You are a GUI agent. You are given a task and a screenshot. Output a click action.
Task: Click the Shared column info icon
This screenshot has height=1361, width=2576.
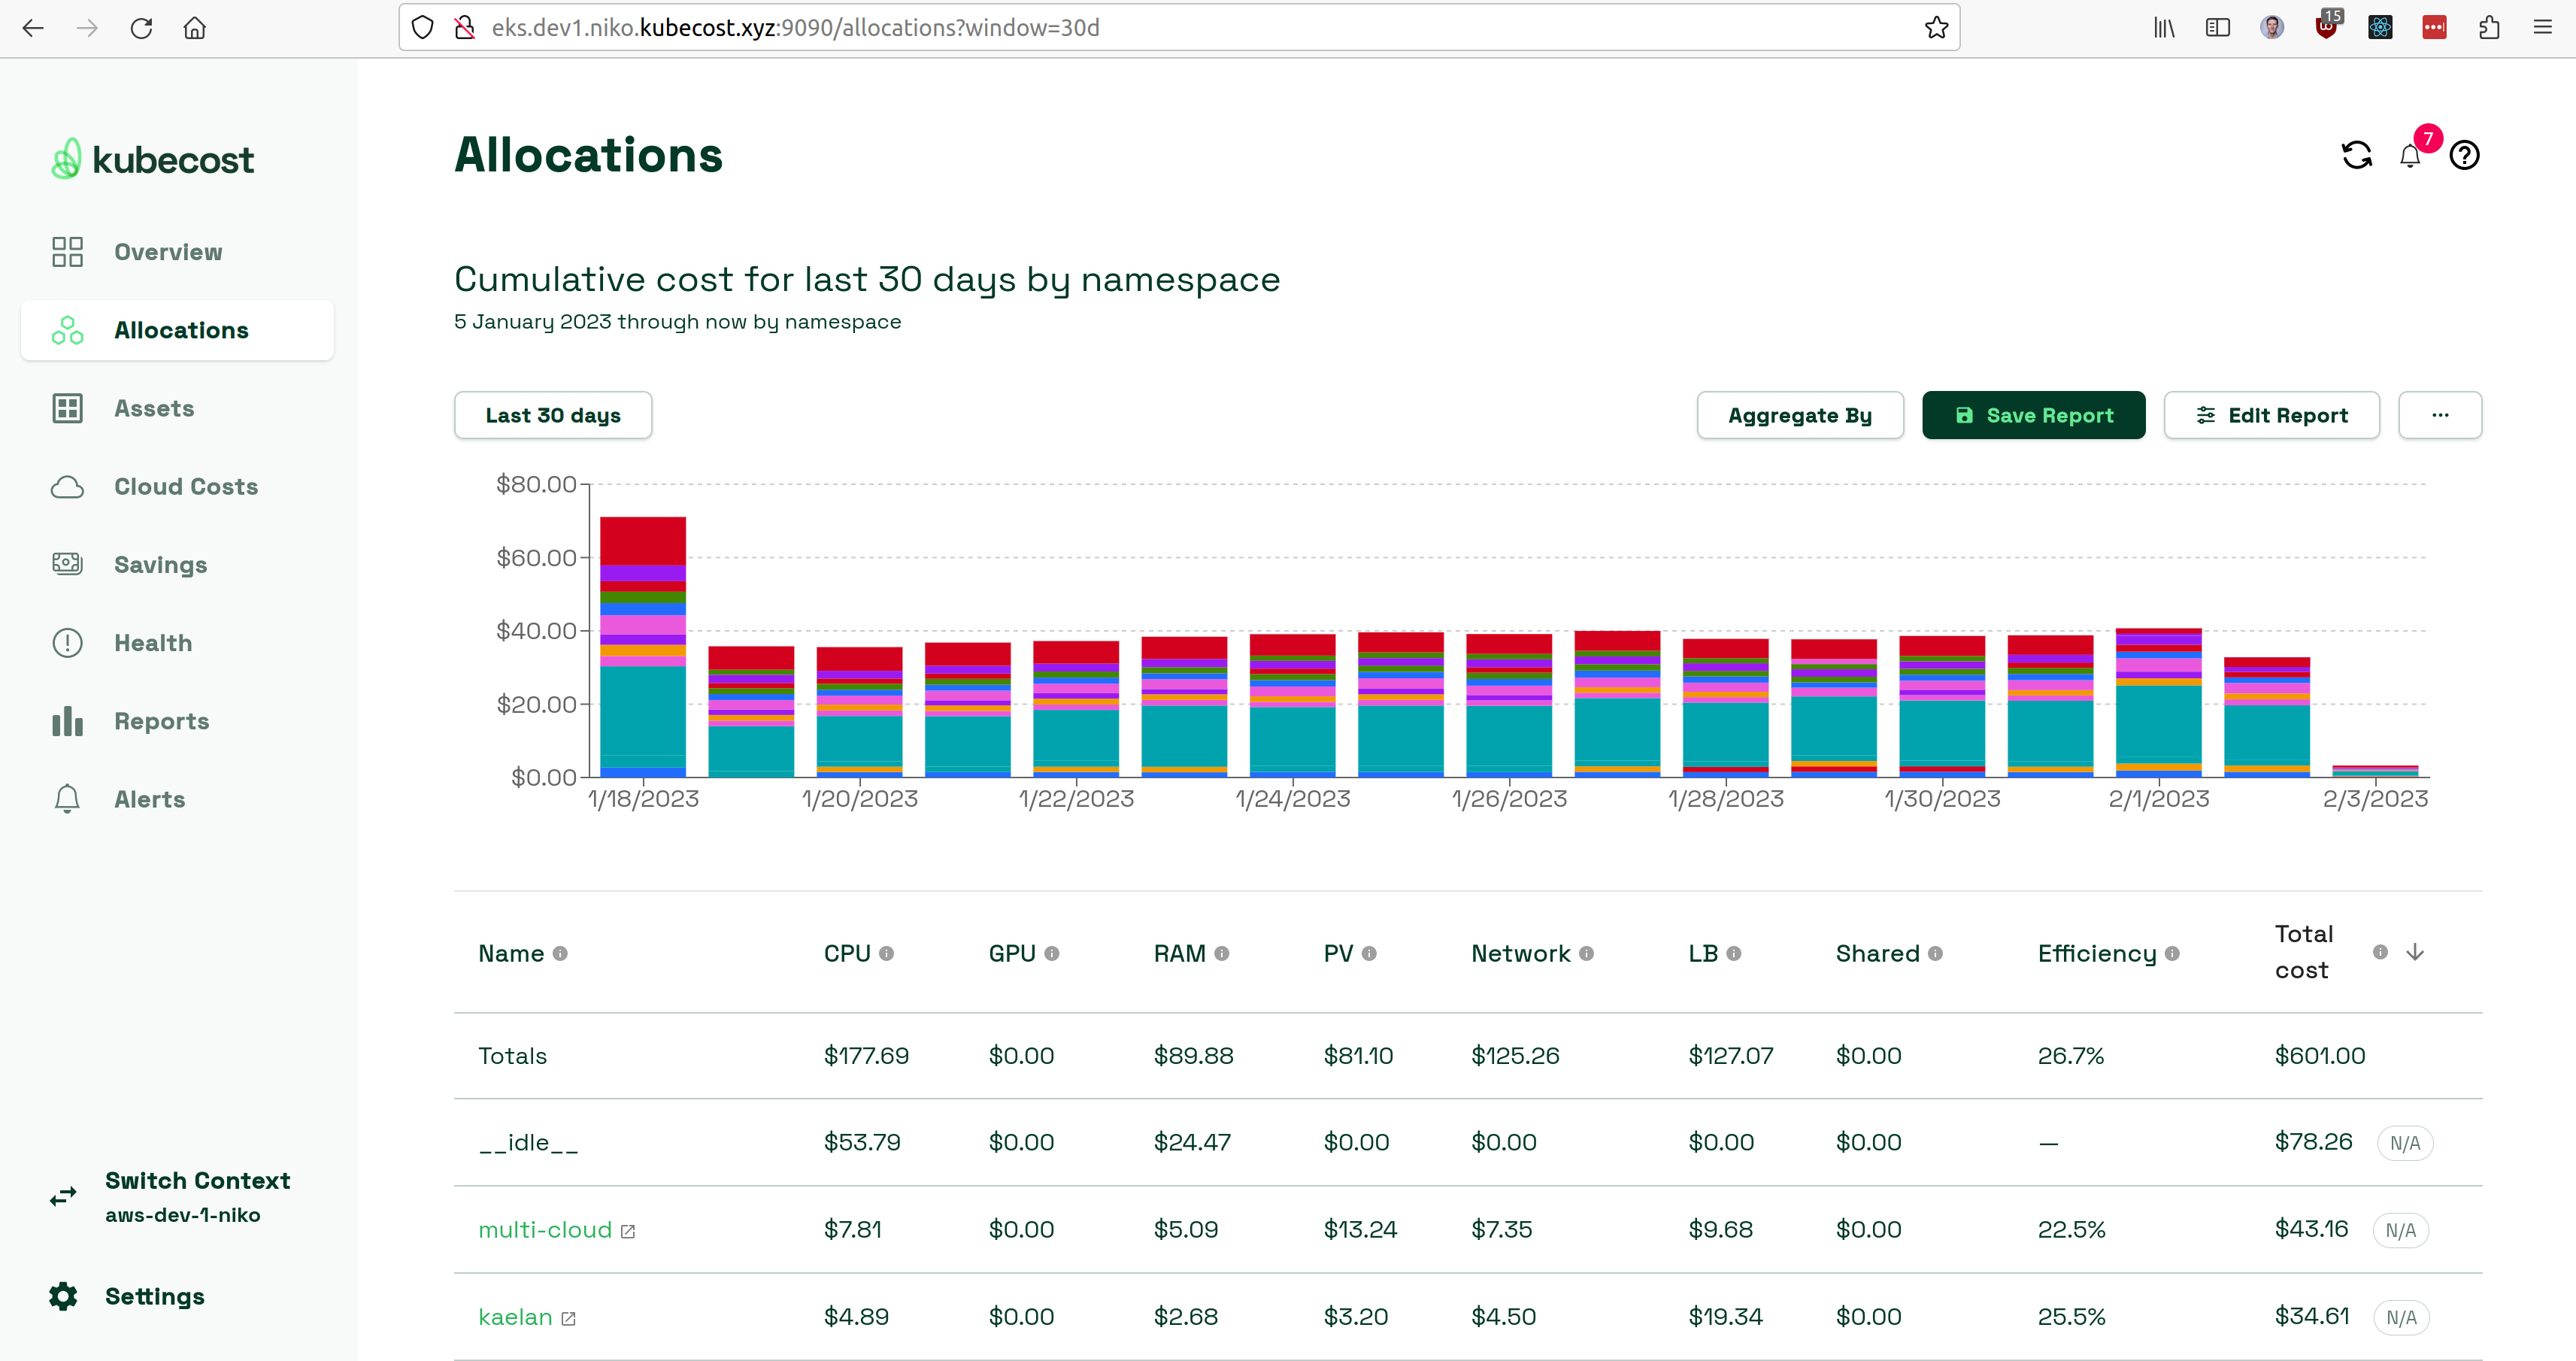pyautogui.click(x=1935, y=954)
